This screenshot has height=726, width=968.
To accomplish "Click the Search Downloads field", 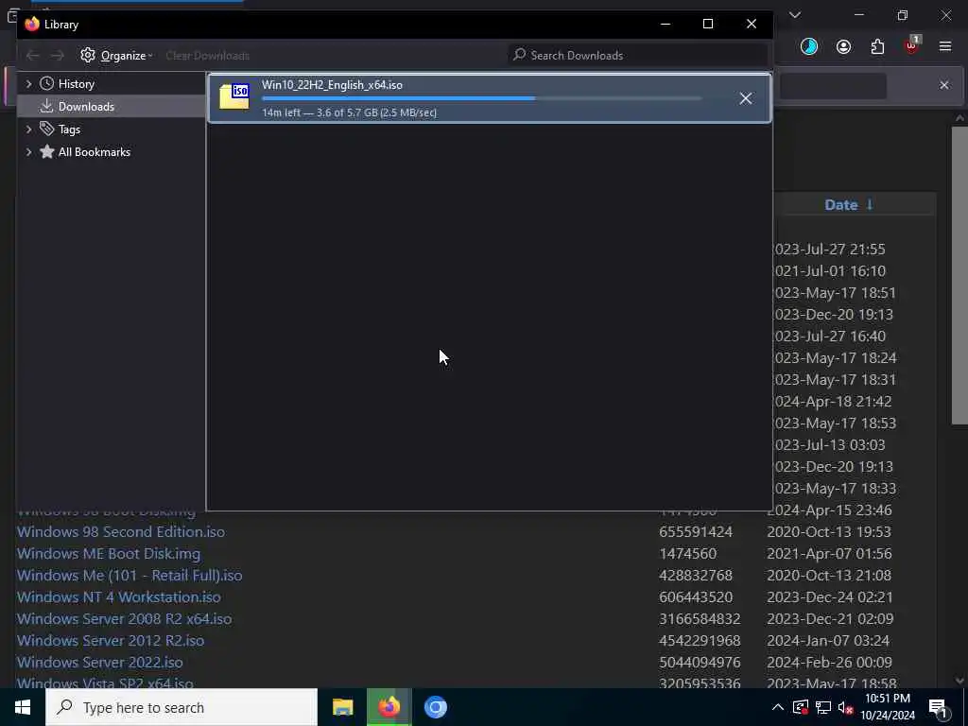I will pyautogui.click(x=638, y=56).
